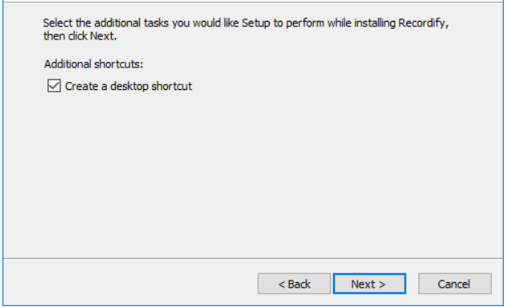Click the 'Additional shortcuts:' heading text
The height and width of the screenshot is (307, 507).
[93, 64]
